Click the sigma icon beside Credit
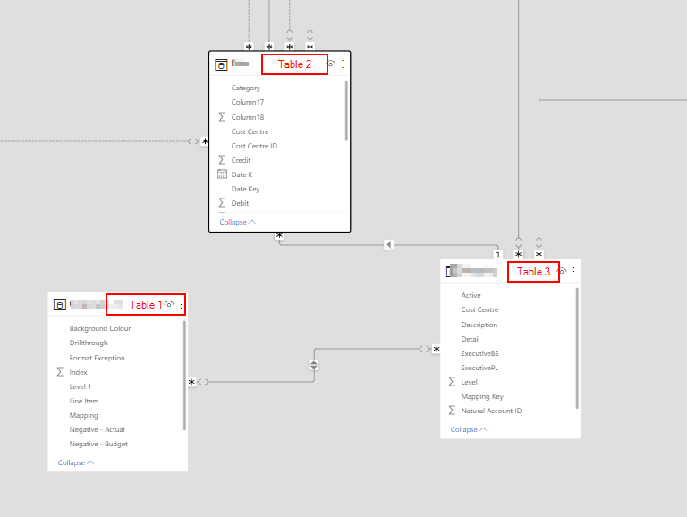The height and width of the screenshot is (517, 687). coord(222,160)
